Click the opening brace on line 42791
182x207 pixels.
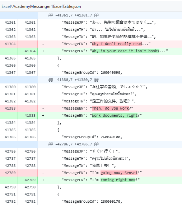pyautogui.click(x=58, y=194)
